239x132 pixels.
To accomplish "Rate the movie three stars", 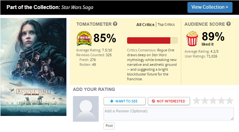I will point(213,101).
